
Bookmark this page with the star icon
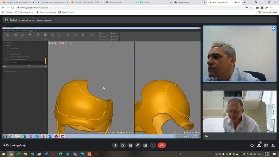[x=251, y=8]
